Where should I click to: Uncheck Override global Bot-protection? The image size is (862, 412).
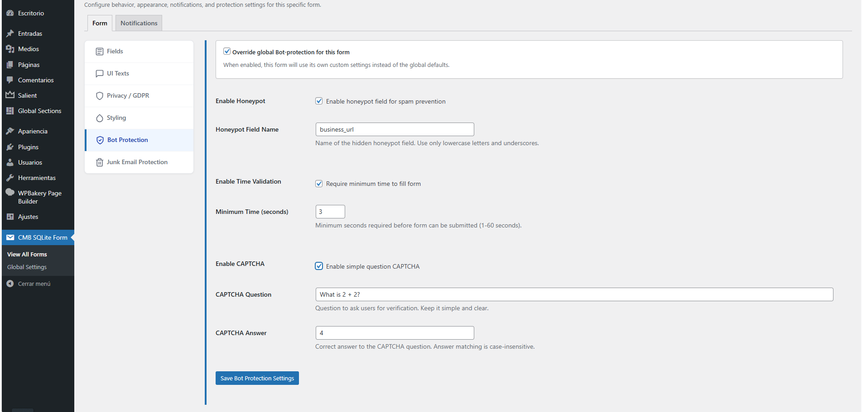pos(227,51)
